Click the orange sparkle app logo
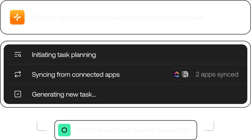The width and height of the screenshot is (251, 140). pyautogui.click(x=17, y=17)
